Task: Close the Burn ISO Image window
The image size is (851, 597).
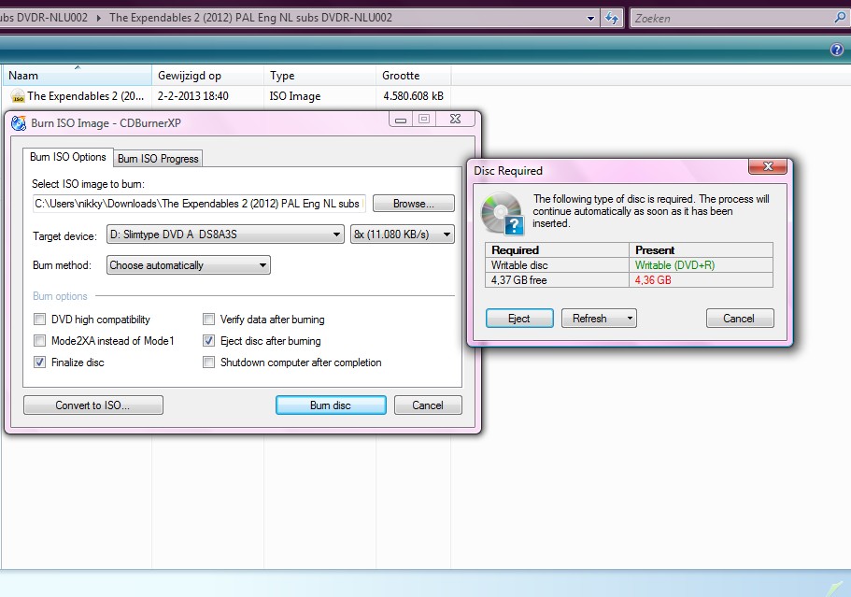Action: coord(455,119)
